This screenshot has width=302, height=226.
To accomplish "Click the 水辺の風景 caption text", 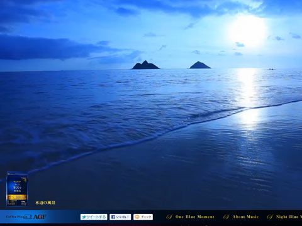I will click(45, 203).
